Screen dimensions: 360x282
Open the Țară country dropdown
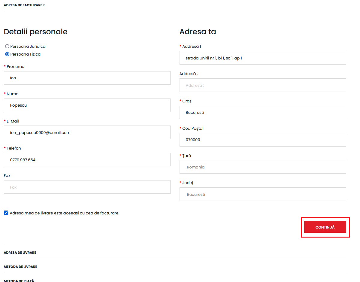(262, 167)
